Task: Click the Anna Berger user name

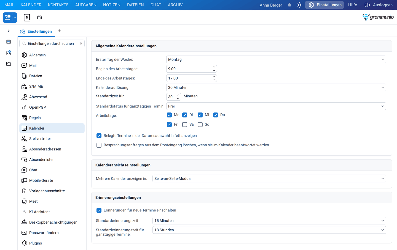Action: pyautogui.click(x=271, y=5)
